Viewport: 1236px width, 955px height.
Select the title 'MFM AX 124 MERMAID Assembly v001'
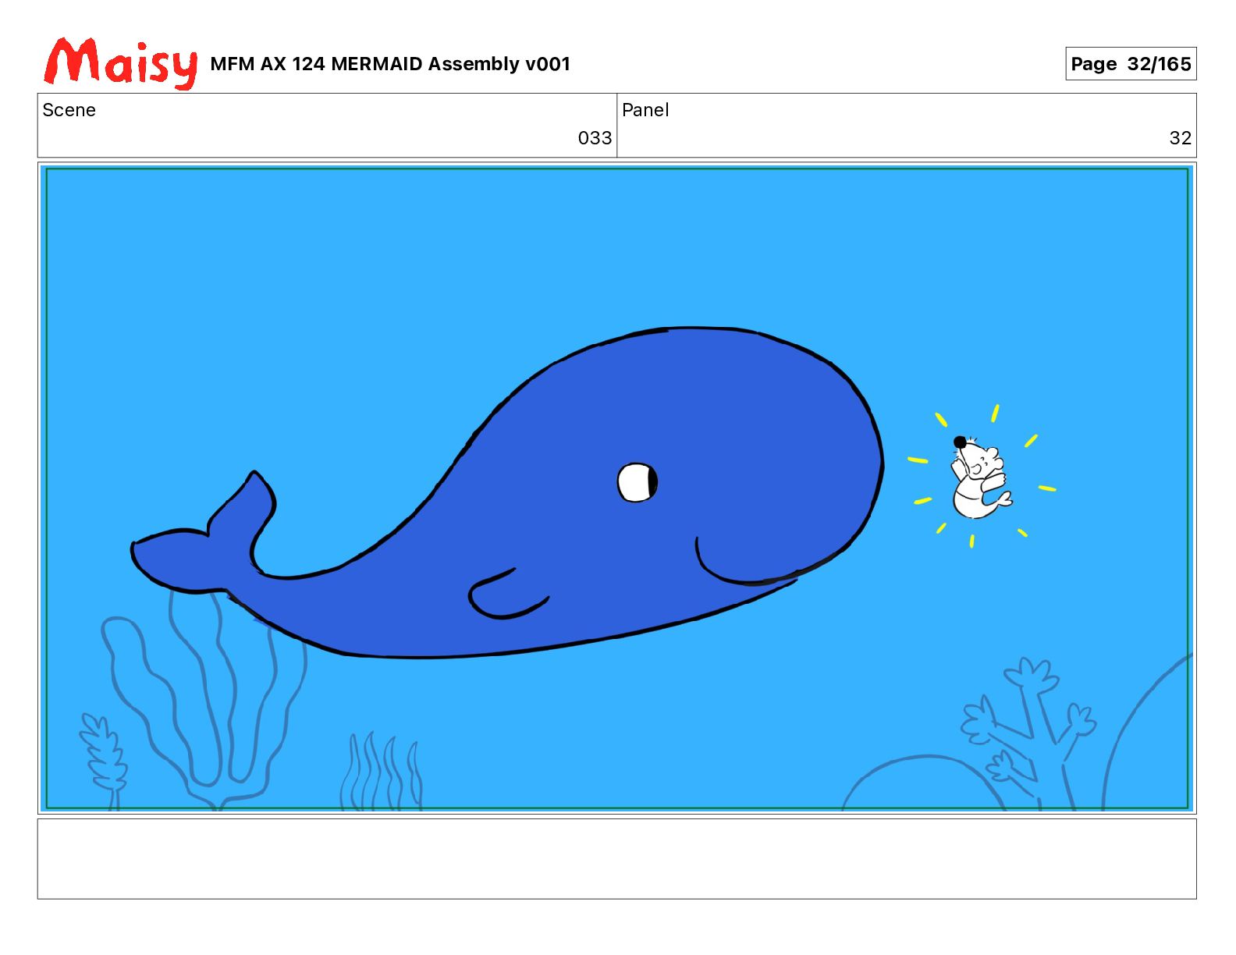(x=390, y=64)
